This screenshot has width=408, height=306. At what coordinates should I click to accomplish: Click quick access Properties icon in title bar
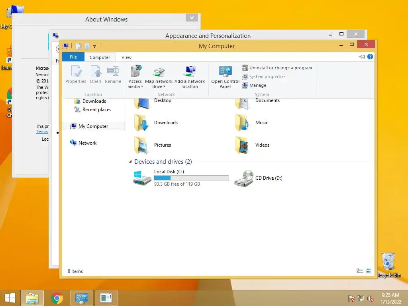(78, 46)
